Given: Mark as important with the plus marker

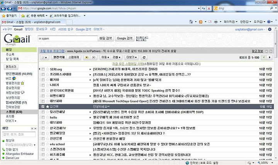Looking at the screenshot, I should coord(86,57).
